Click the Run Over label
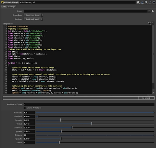This screenshot has width=156, height=148. pos(18,19)
